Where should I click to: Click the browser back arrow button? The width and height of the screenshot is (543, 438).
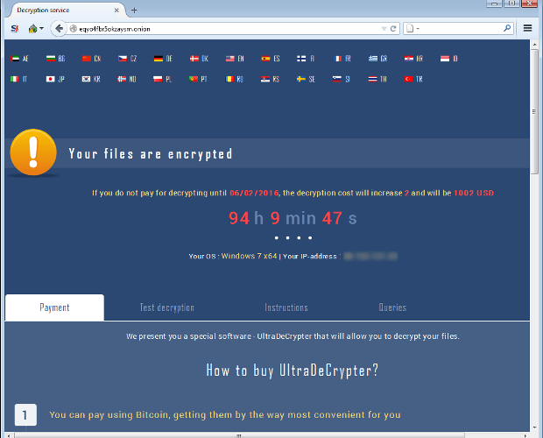coord(60,28)
